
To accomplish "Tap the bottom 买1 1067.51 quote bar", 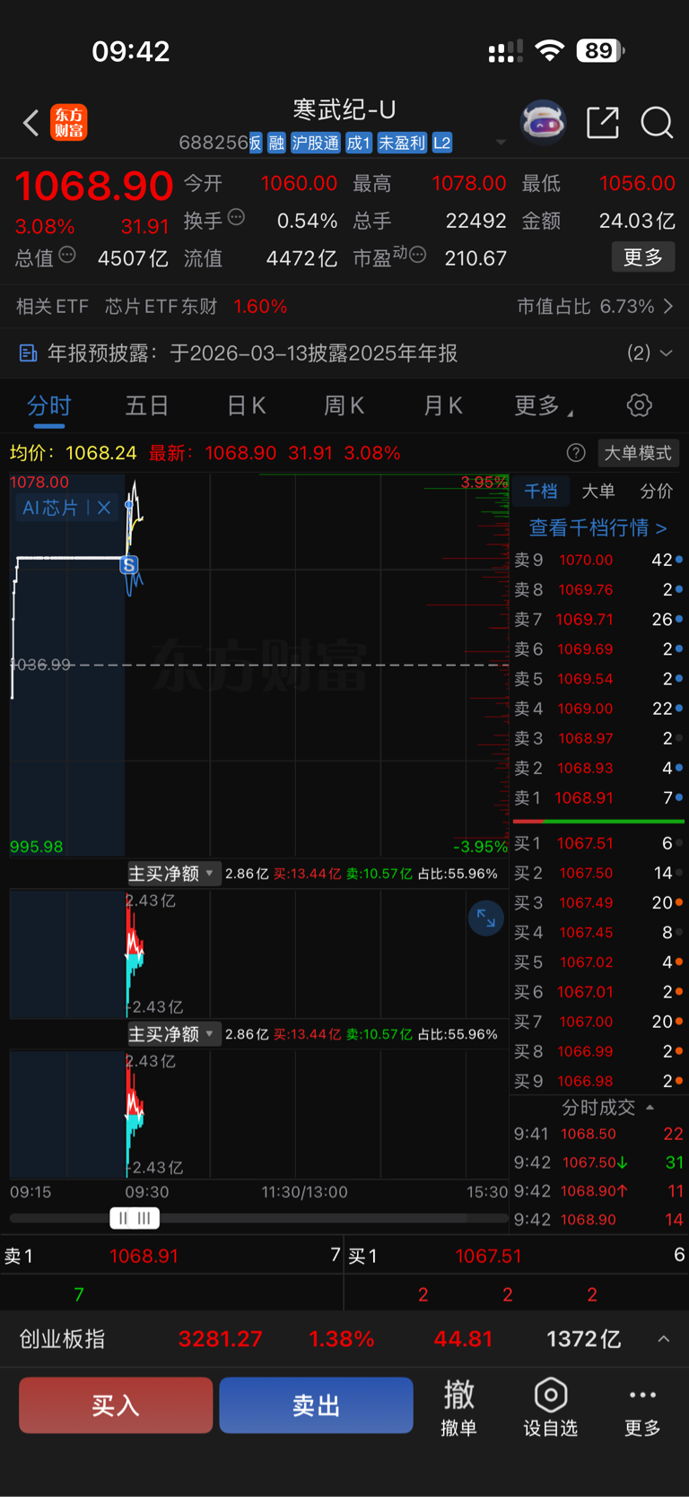I will 517,1256.
